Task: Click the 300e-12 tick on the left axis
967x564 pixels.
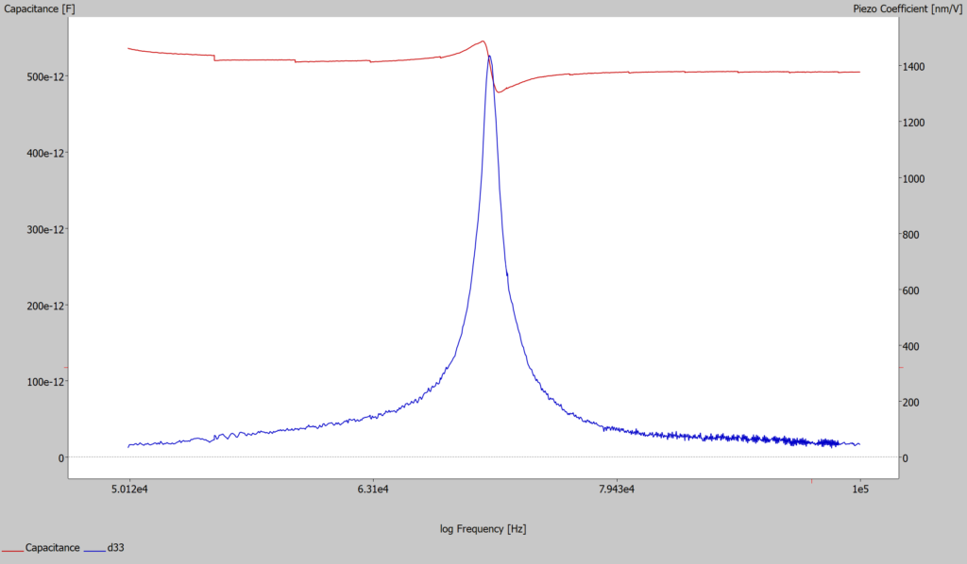Action: [44, 229]
